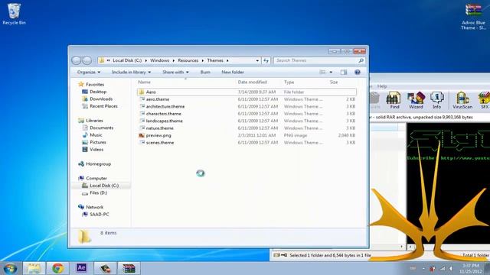Viewport: 490px width, 275px height.
Task: Open After Effects from the taskbar
Action: [x=82, y=268]
